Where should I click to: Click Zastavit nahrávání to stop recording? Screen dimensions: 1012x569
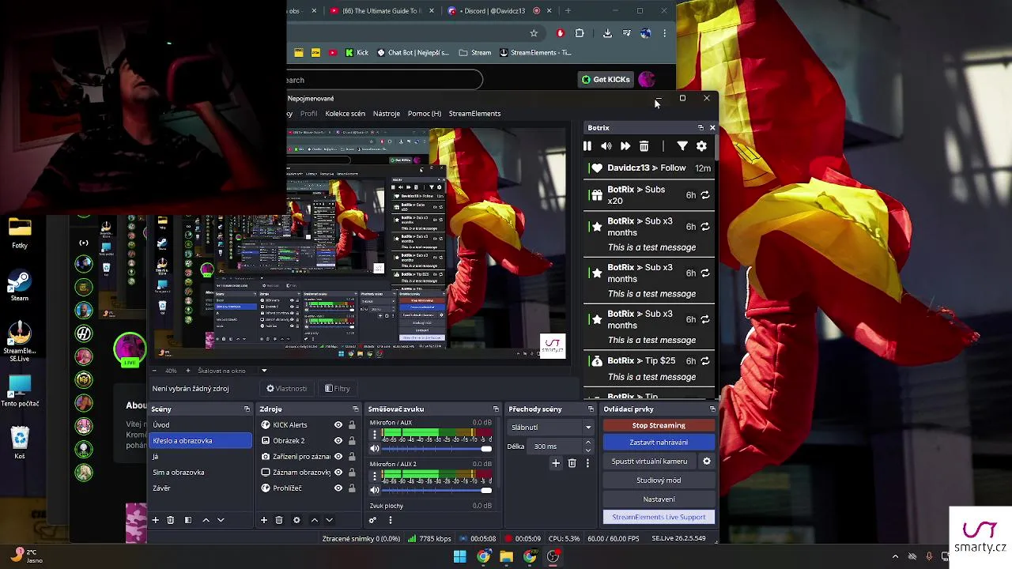(659, 443)
